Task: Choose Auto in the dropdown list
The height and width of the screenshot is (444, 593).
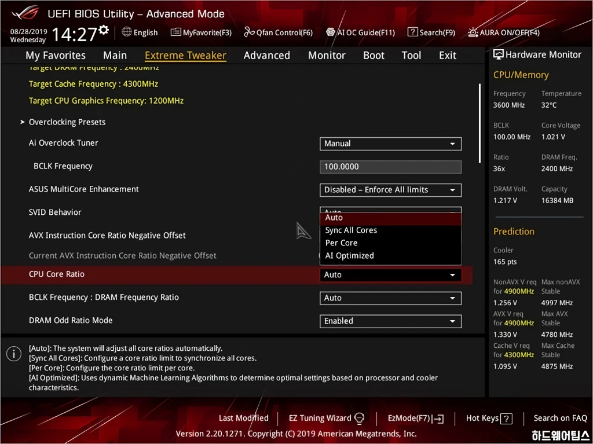Action: tap(391, 218)
